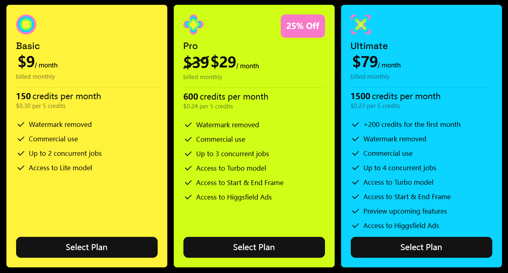508x273 pixels.
Task: Select Plan for the Basic tier
Action: (87, 247)
